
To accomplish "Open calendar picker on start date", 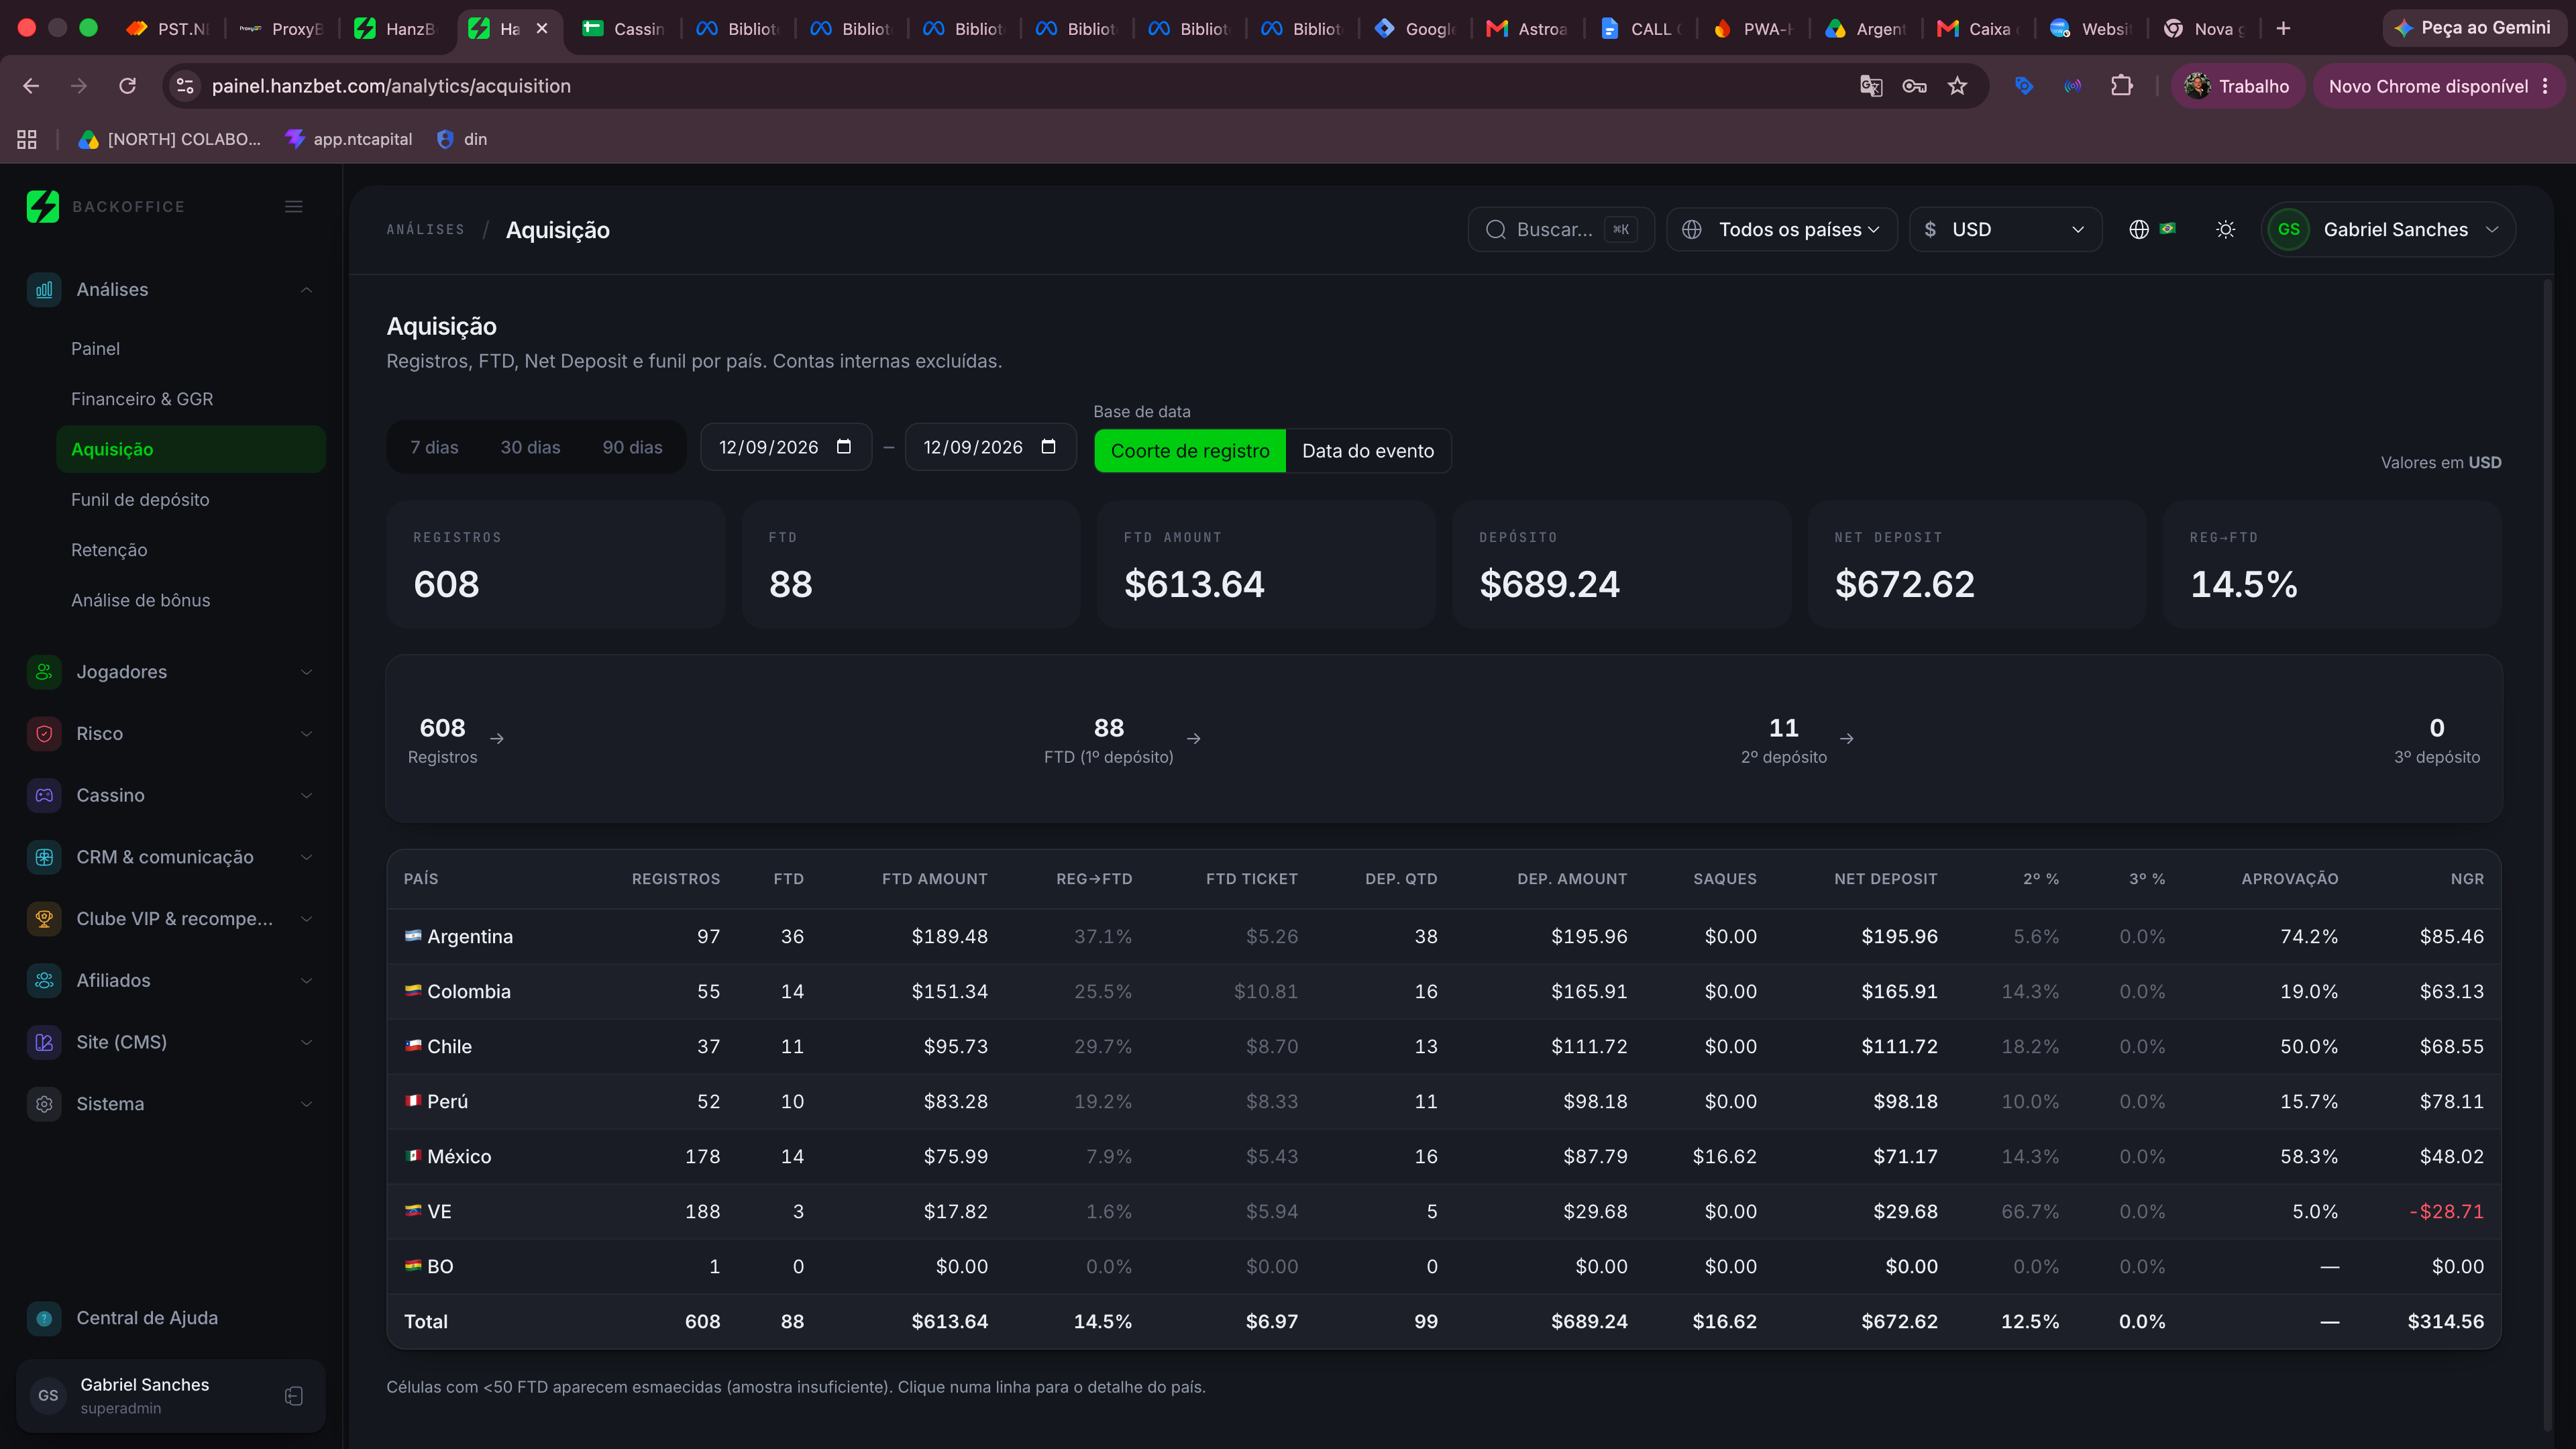I will coord(844,447).
